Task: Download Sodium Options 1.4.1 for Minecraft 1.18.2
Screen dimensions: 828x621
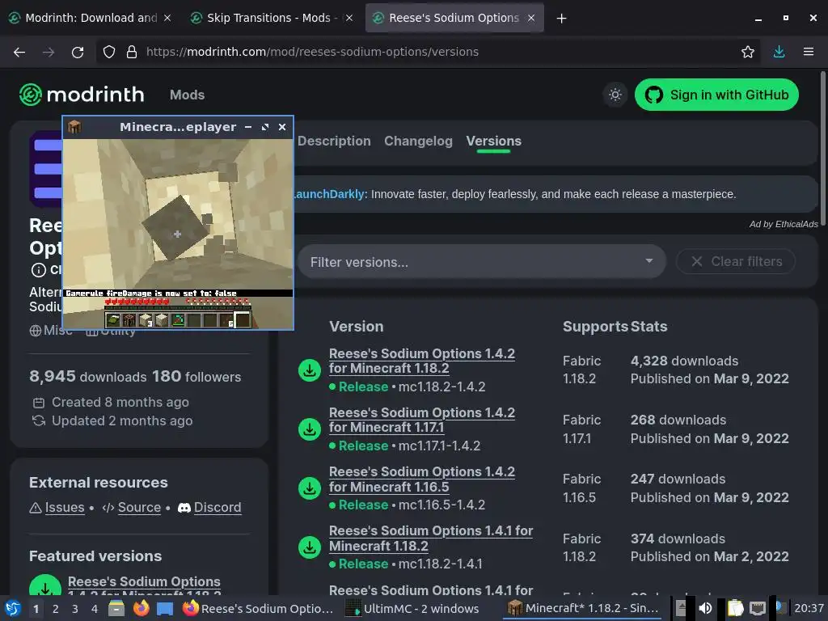Action: tap(310, 547)
